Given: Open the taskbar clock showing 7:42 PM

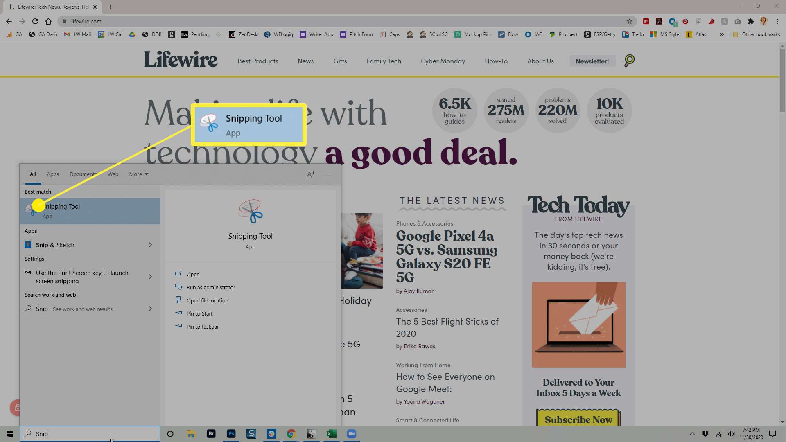Looking at the screenshot, I should tap(751, 434).
